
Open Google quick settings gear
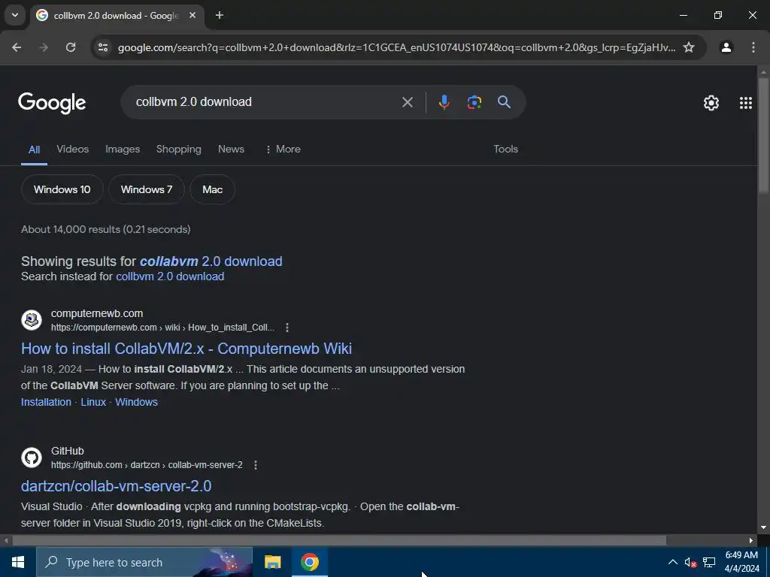coord(711,102)
